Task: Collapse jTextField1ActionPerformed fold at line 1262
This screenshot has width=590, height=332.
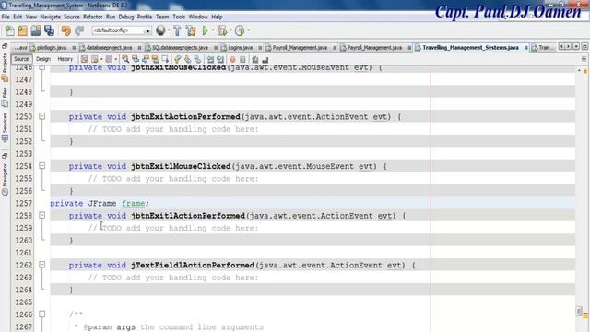Action: coord(42,265)
